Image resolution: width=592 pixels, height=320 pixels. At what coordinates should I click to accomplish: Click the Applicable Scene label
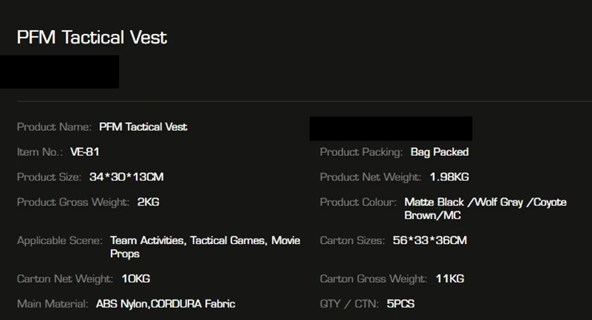(x=60, y=241)
